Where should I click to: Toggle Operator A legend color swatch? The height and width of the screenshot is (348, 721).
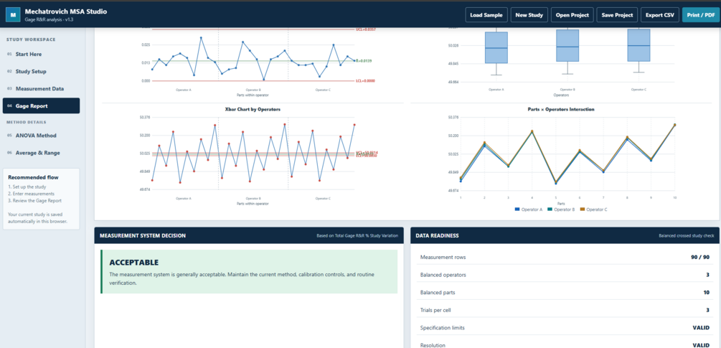click(x=517, y=210)
